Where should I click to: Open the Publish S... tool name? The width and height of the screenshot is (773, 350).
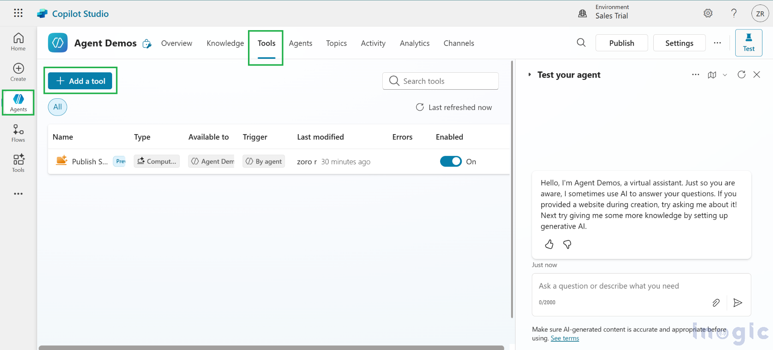point(90,161)
